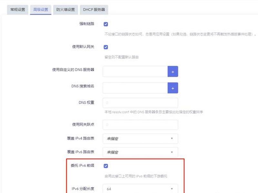This screenshot has height=193, width=258.
Task: Open the 防火墙设置 tab
Action: (65, 10)
